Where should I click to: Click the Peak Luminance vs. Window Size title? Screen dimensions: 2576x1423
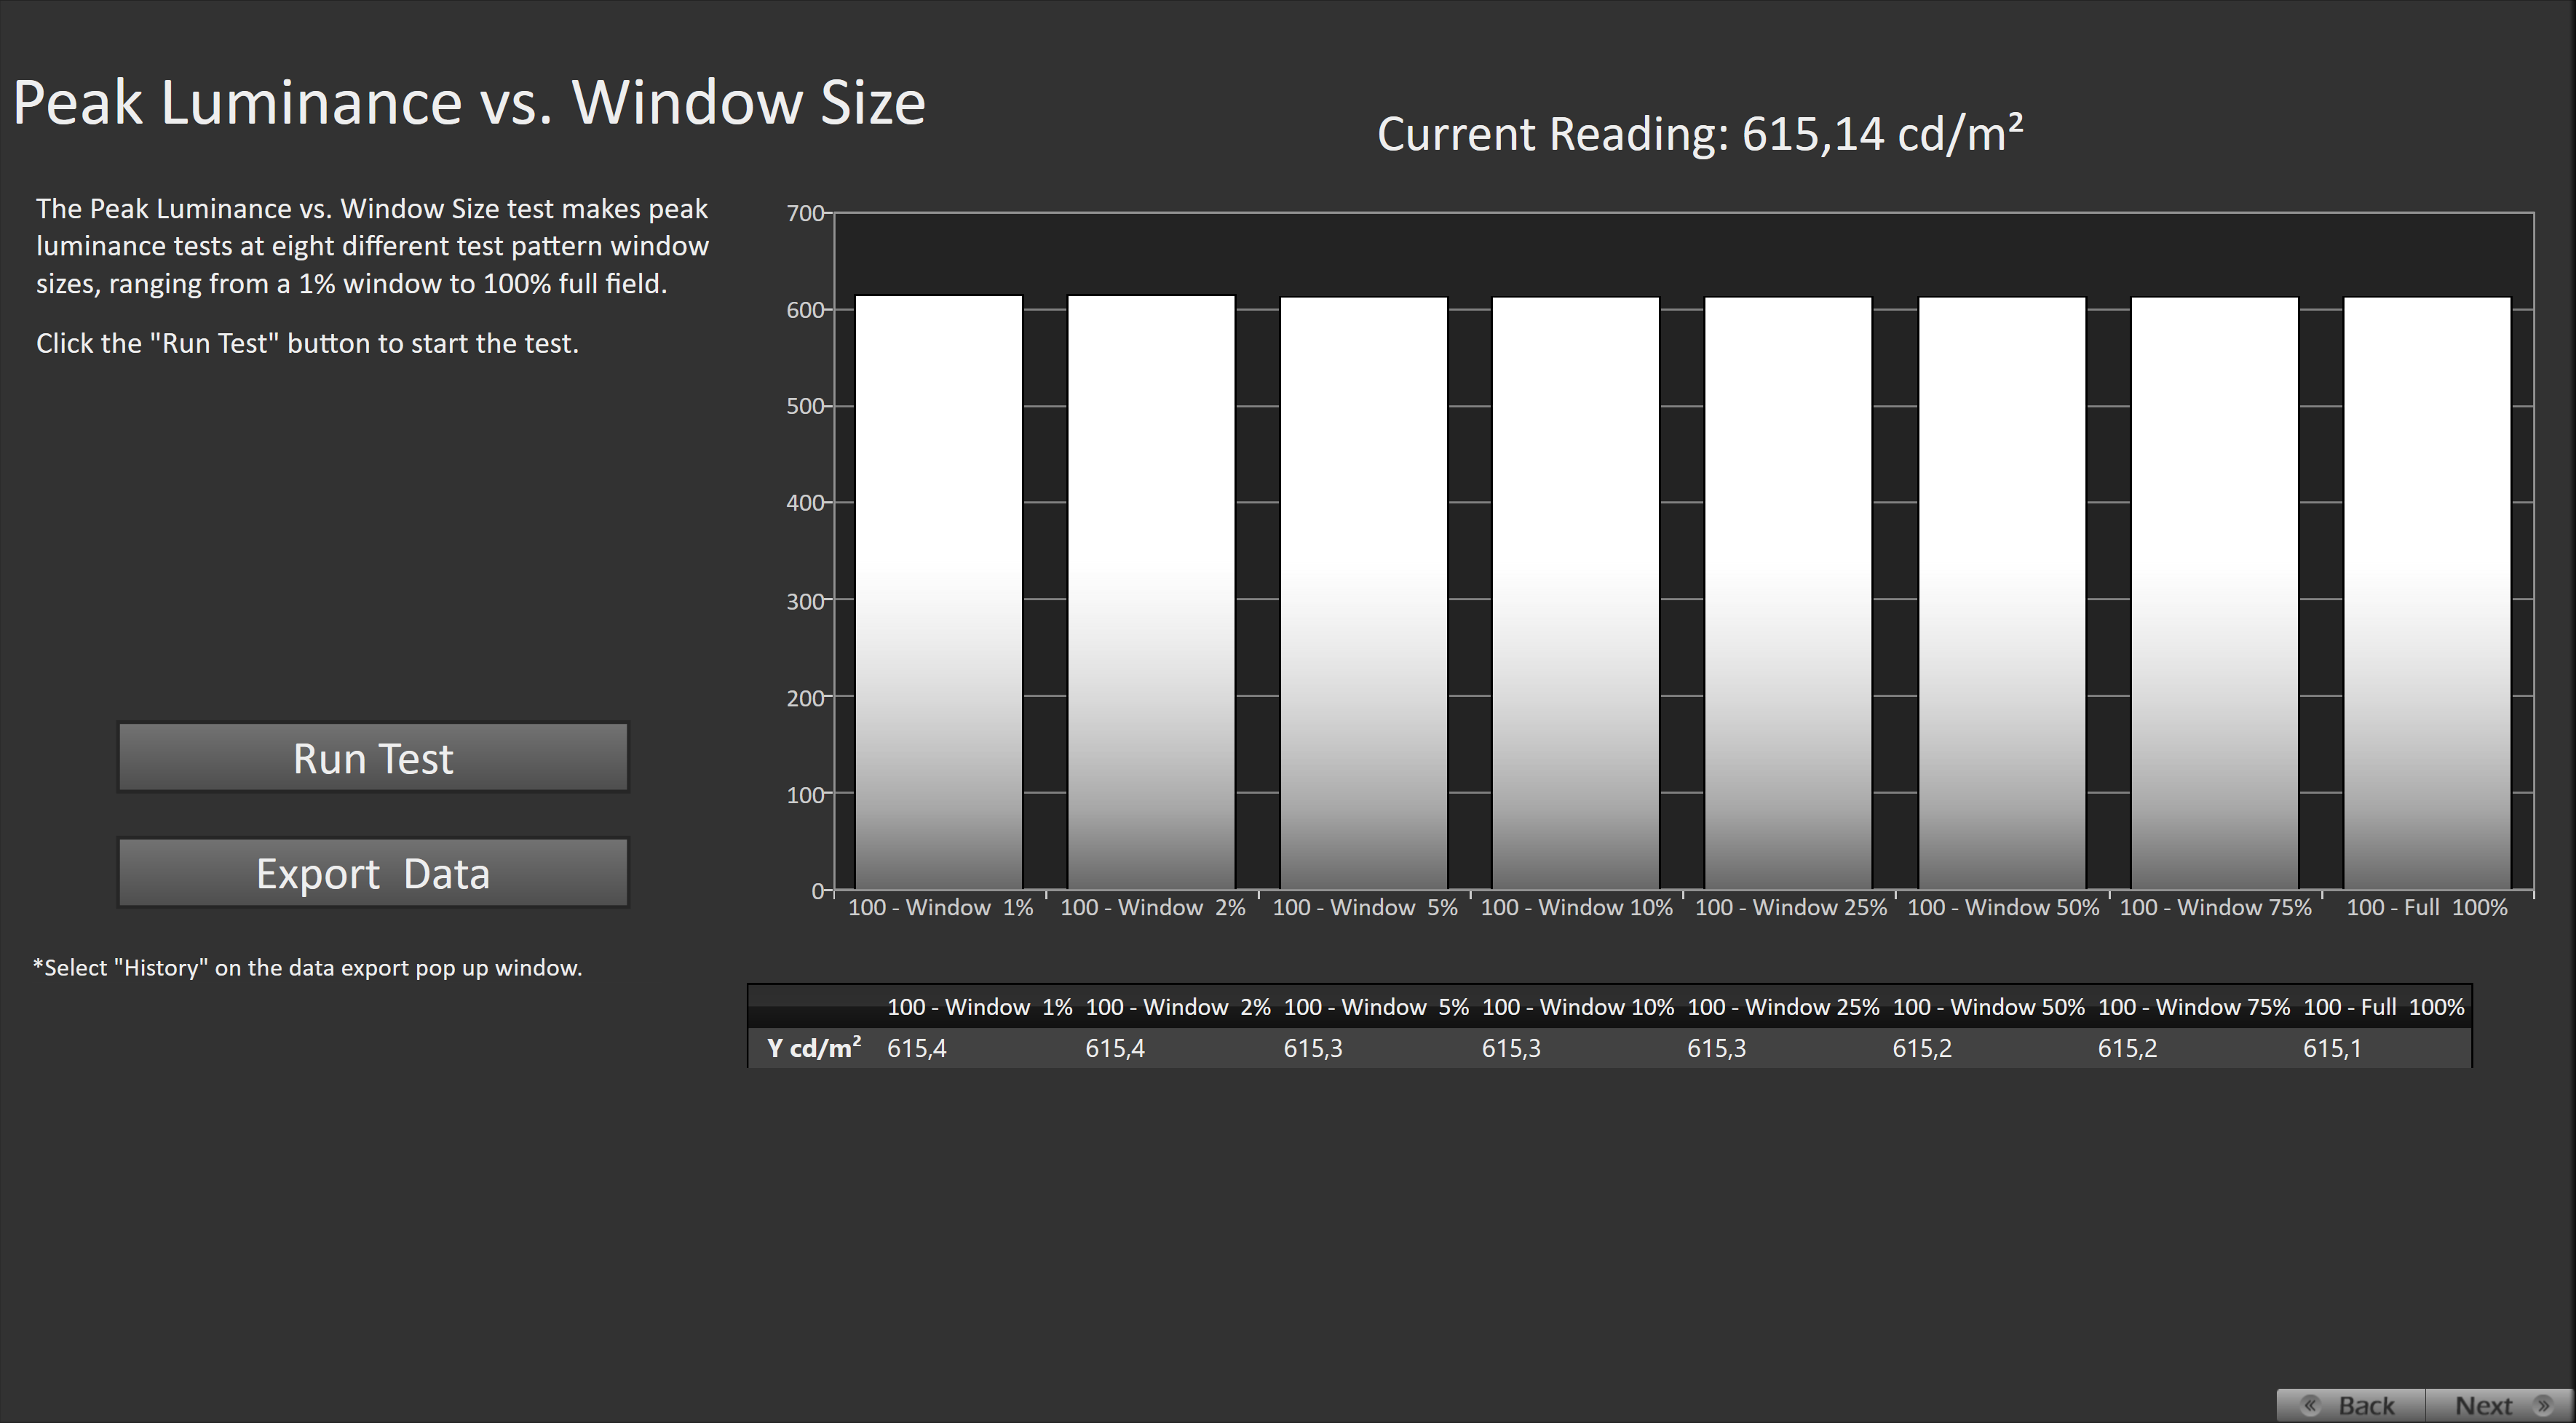(469, 102)
